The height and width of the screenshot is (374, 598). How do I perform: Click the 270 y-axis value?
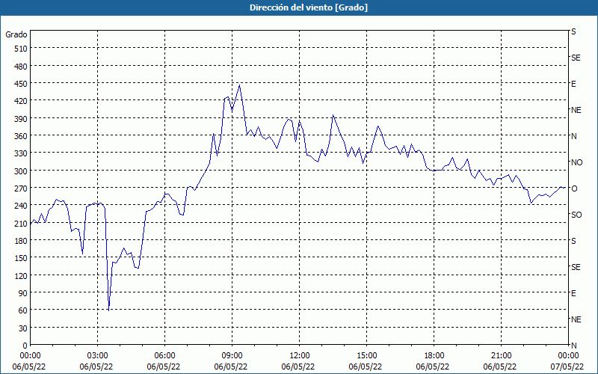click(21, 188)
